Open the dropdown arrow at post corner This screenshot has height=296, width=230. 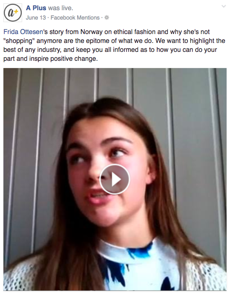224,6
